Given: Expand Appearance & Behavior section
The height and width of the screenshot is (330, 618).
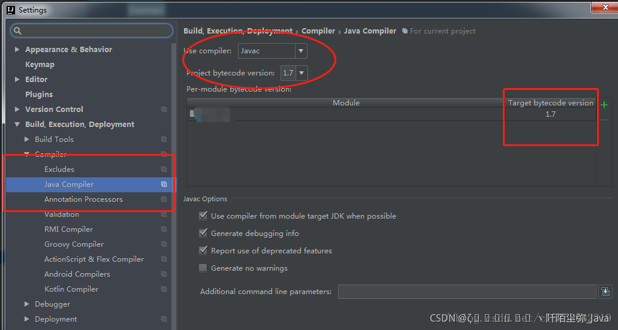Looking at the screenshot, I should tap(17, 49).
